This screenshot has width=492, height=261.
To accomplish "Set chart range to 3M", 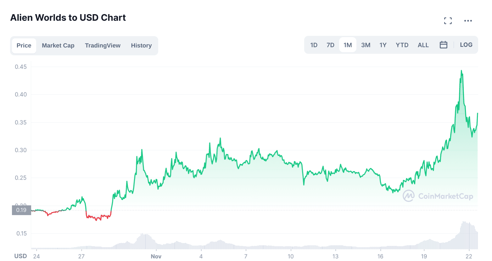I will pos(366,45).
